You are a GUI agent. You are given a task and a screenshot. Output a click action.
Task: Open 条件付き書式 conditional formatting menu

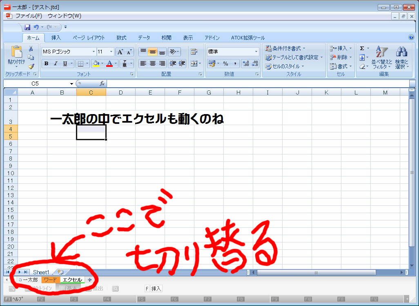pos(285,48)
